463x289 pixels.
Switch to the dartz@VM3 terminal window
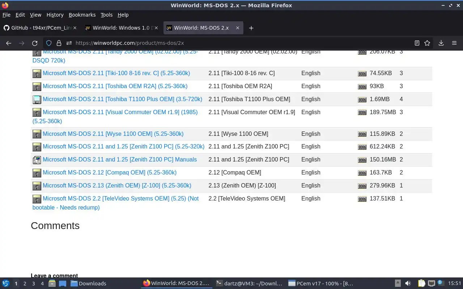(249, 284)
